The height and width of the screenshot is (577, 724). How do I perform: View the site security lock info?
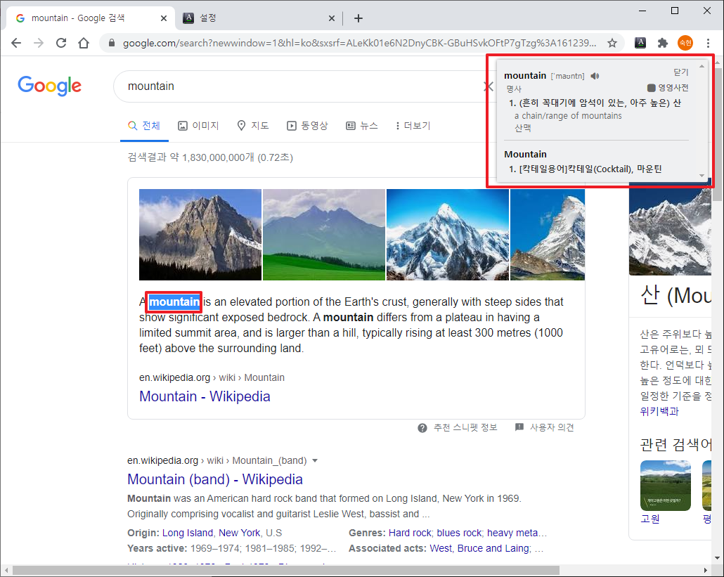click(111, 43)
